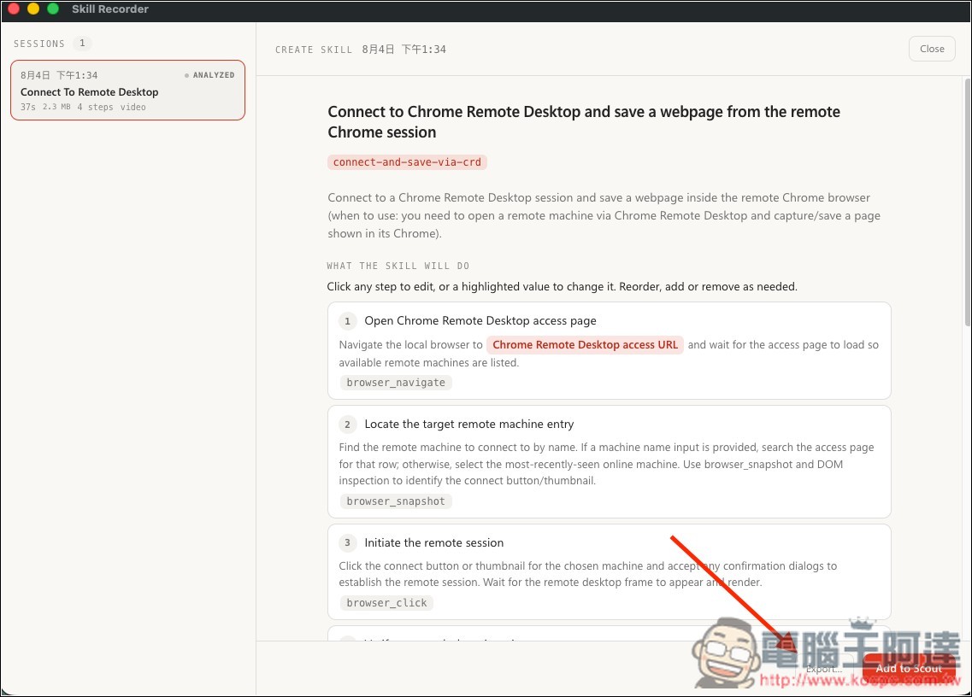The width and height of the screenshot is (972, 697).
Task: Click the Export button
Action: tap(824, 669)
